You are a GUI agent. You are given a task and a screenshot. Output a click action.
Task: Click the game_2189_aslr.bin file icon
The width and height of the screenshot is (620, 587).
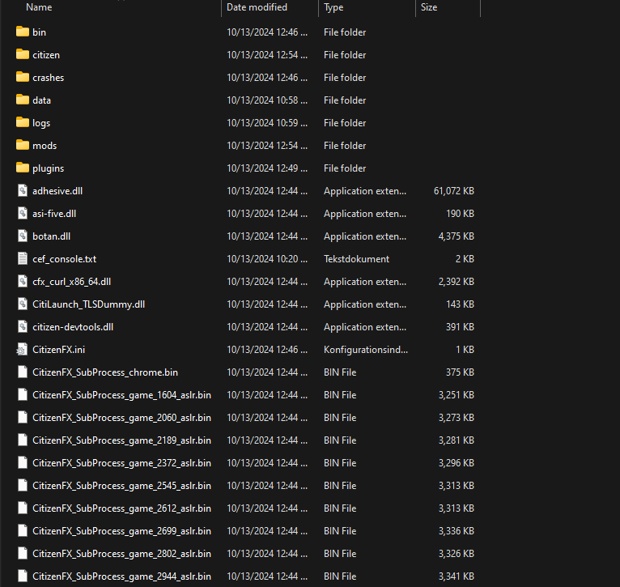tap(23, 440)
